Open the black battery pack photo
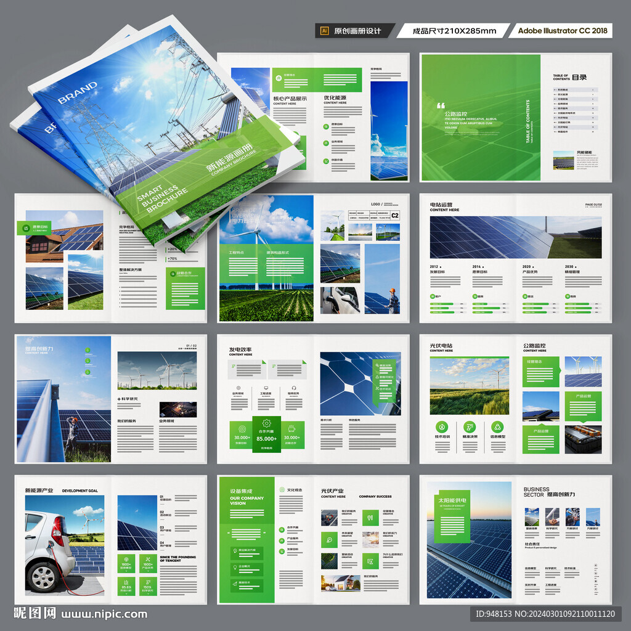This screenshot has width=631, height=631. pos(583,439)
